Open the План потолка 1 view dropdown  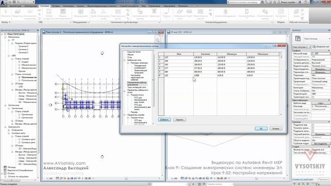pos(302,47)
